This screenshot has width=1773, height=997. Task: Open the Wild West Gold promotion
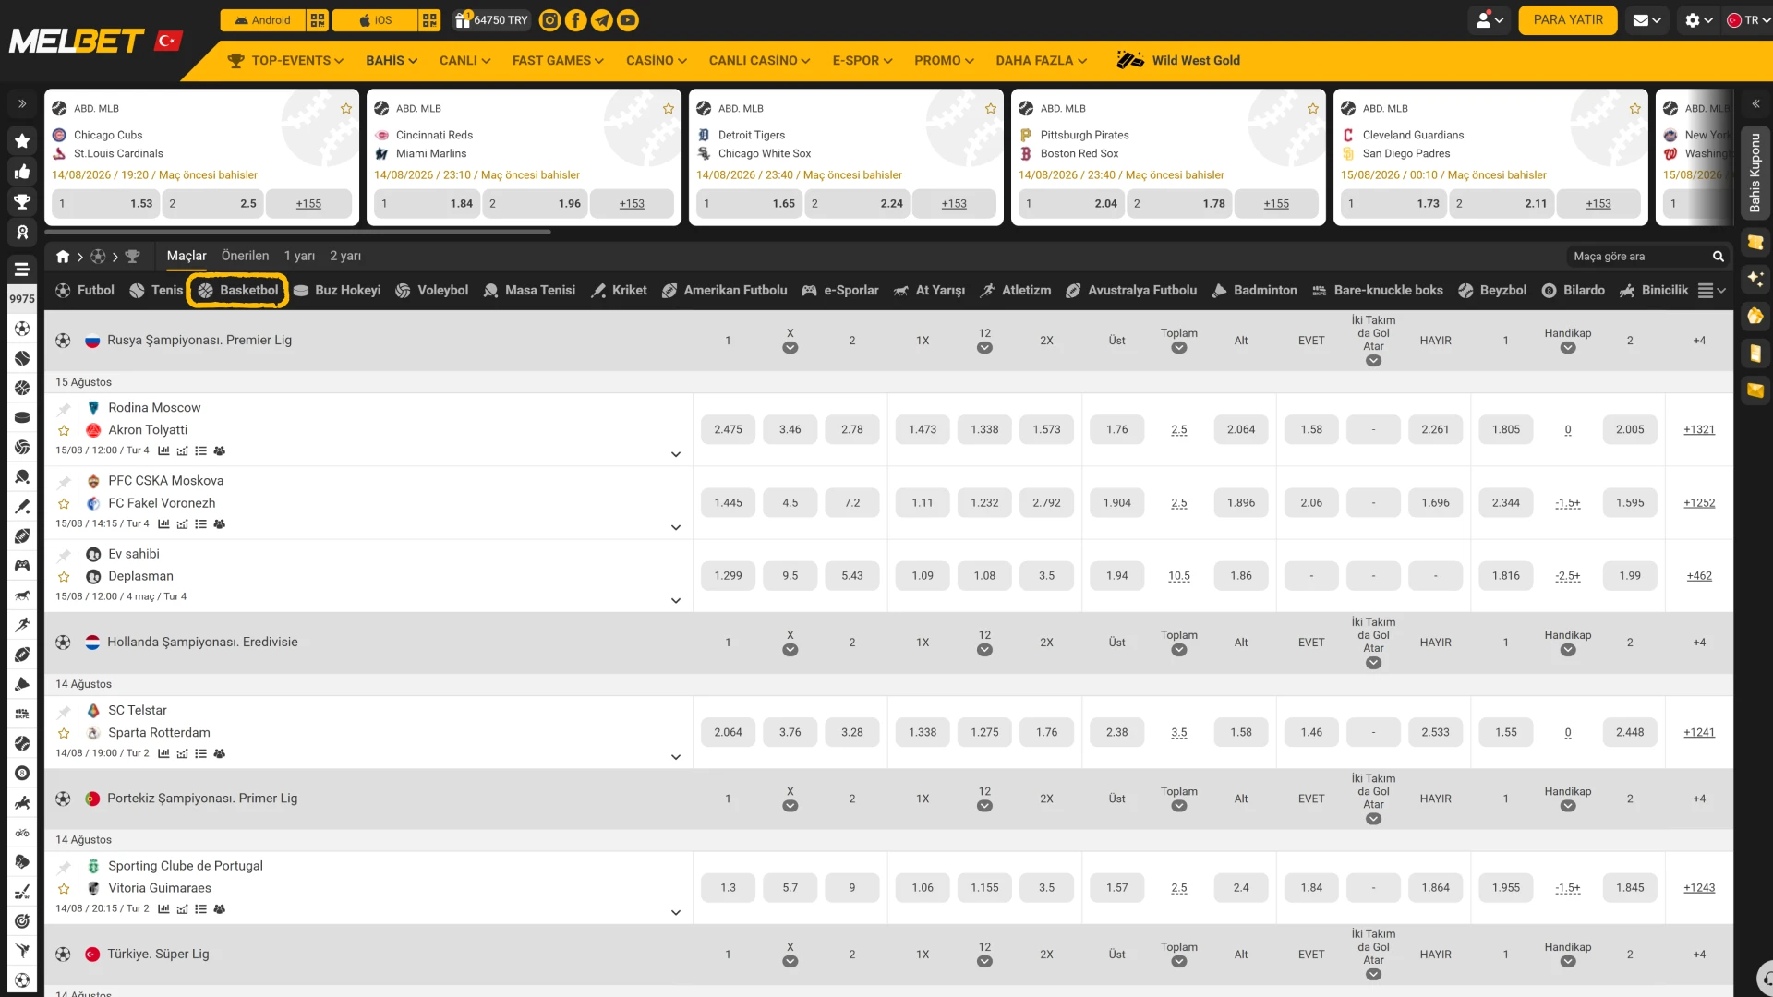[x=1178, y=61]
